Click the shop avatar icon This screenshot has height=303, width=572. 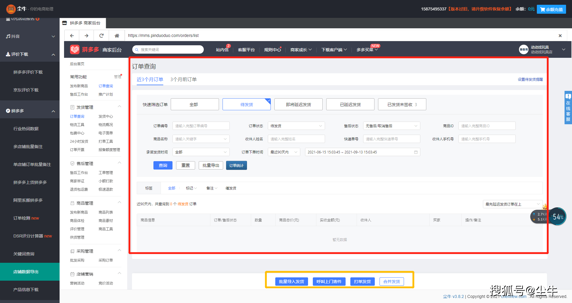523,49
